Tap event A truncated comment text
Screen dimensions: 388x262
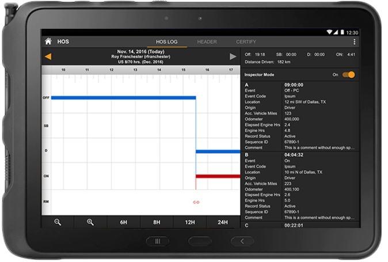(x=319, y=148)
